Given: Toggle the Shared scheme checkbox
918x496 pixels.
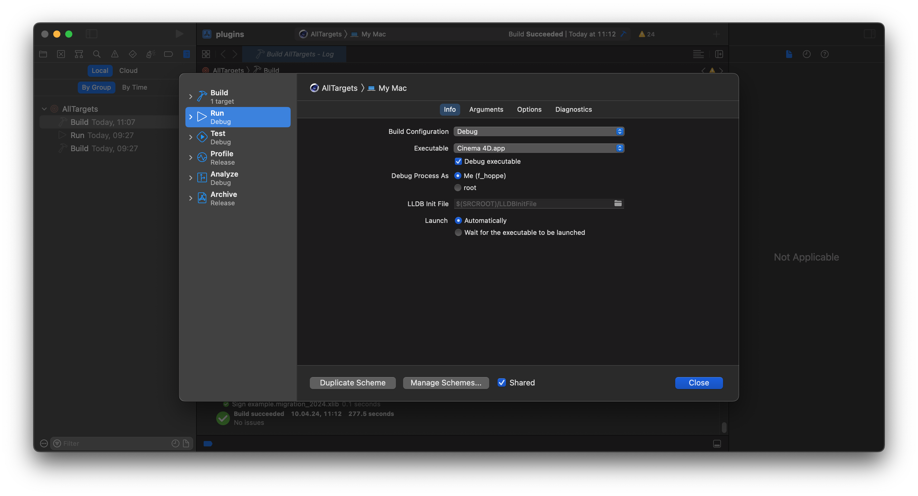Looking at the screenshot, I should click(501, 382).
